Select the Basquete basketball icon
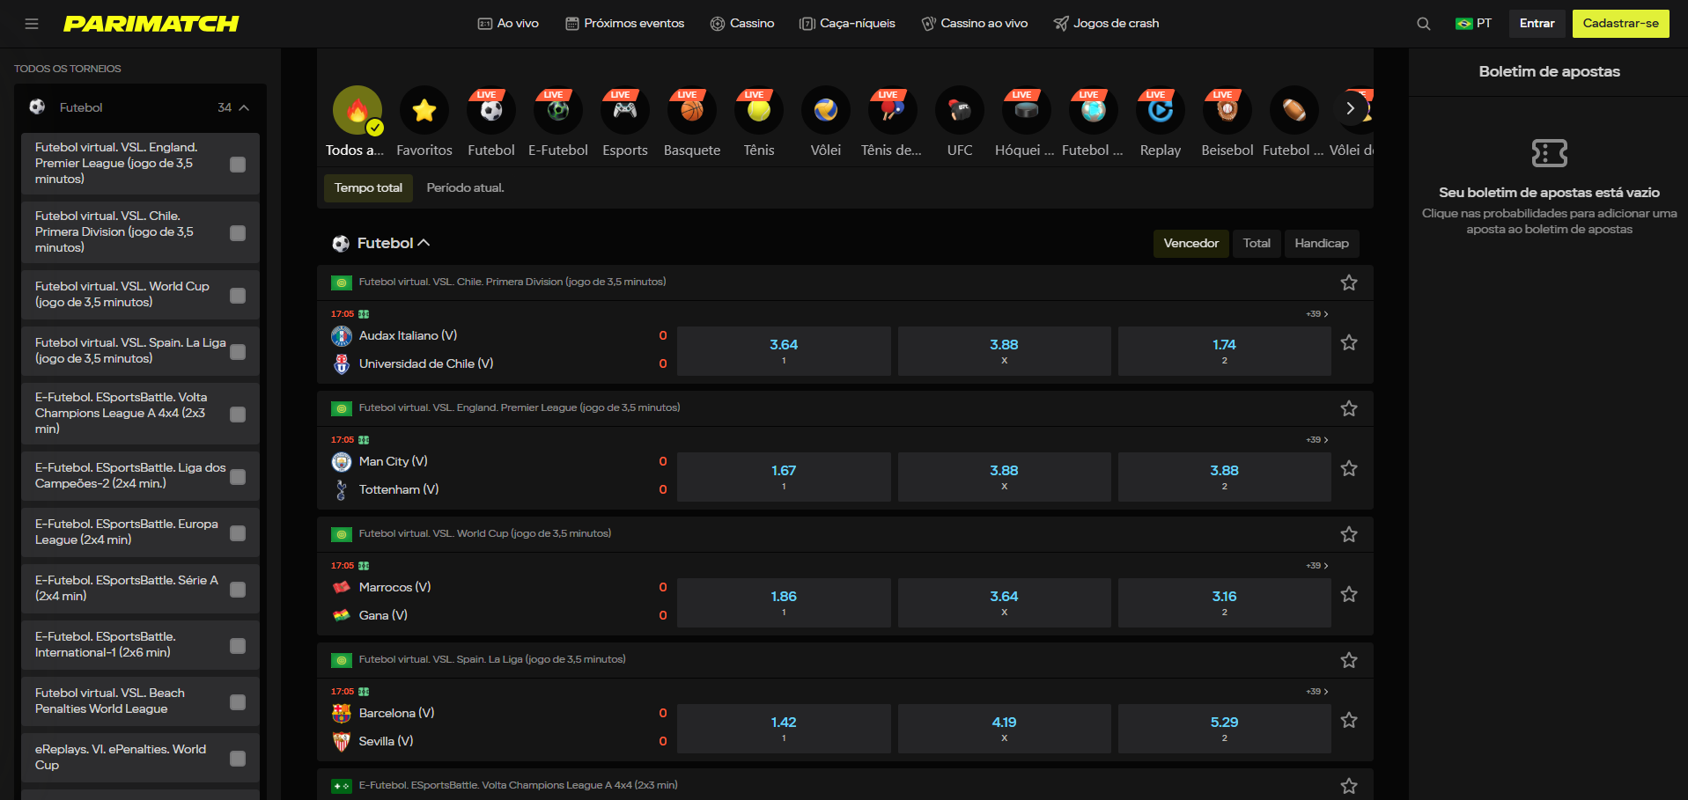Image resolution: width=1688 pixels, height=800 pixels. 692,110
